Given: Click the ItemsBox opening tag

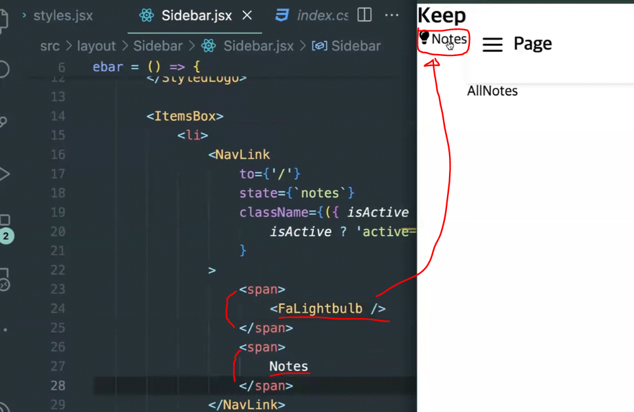Looking at the screenshot, I should (x=185, y=116).
